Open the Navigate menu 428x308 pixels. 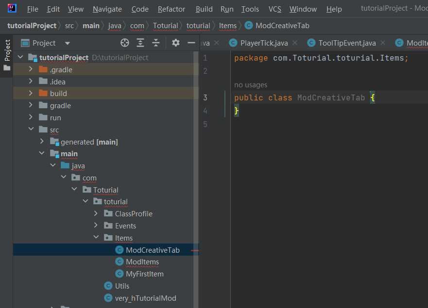[x=107, y=9]
